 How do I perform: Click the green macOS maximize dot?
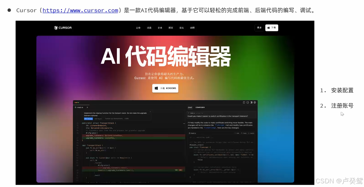point(78,102)
